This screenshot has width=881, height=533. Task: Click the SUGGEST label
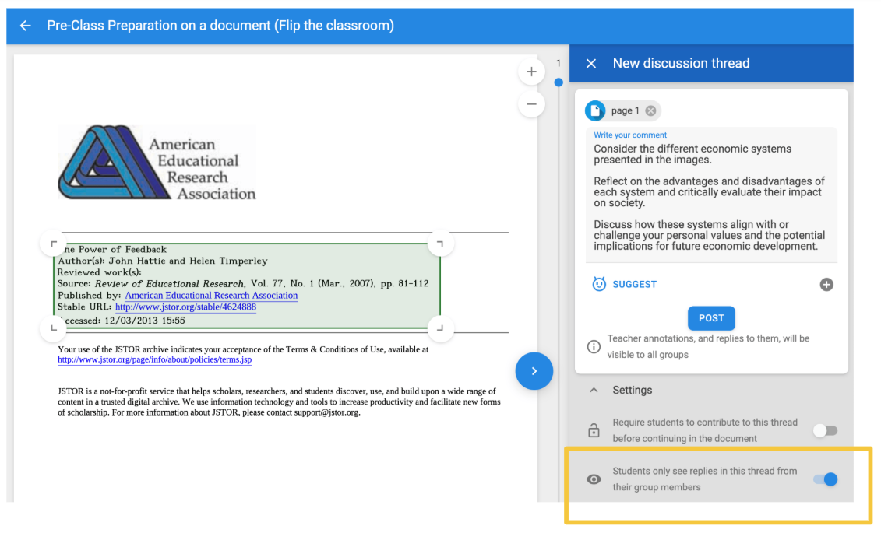pos(634,285)
